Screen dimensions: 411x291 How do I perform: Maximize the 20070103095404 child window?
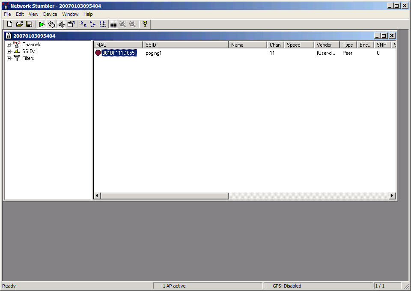coord(384,36)
